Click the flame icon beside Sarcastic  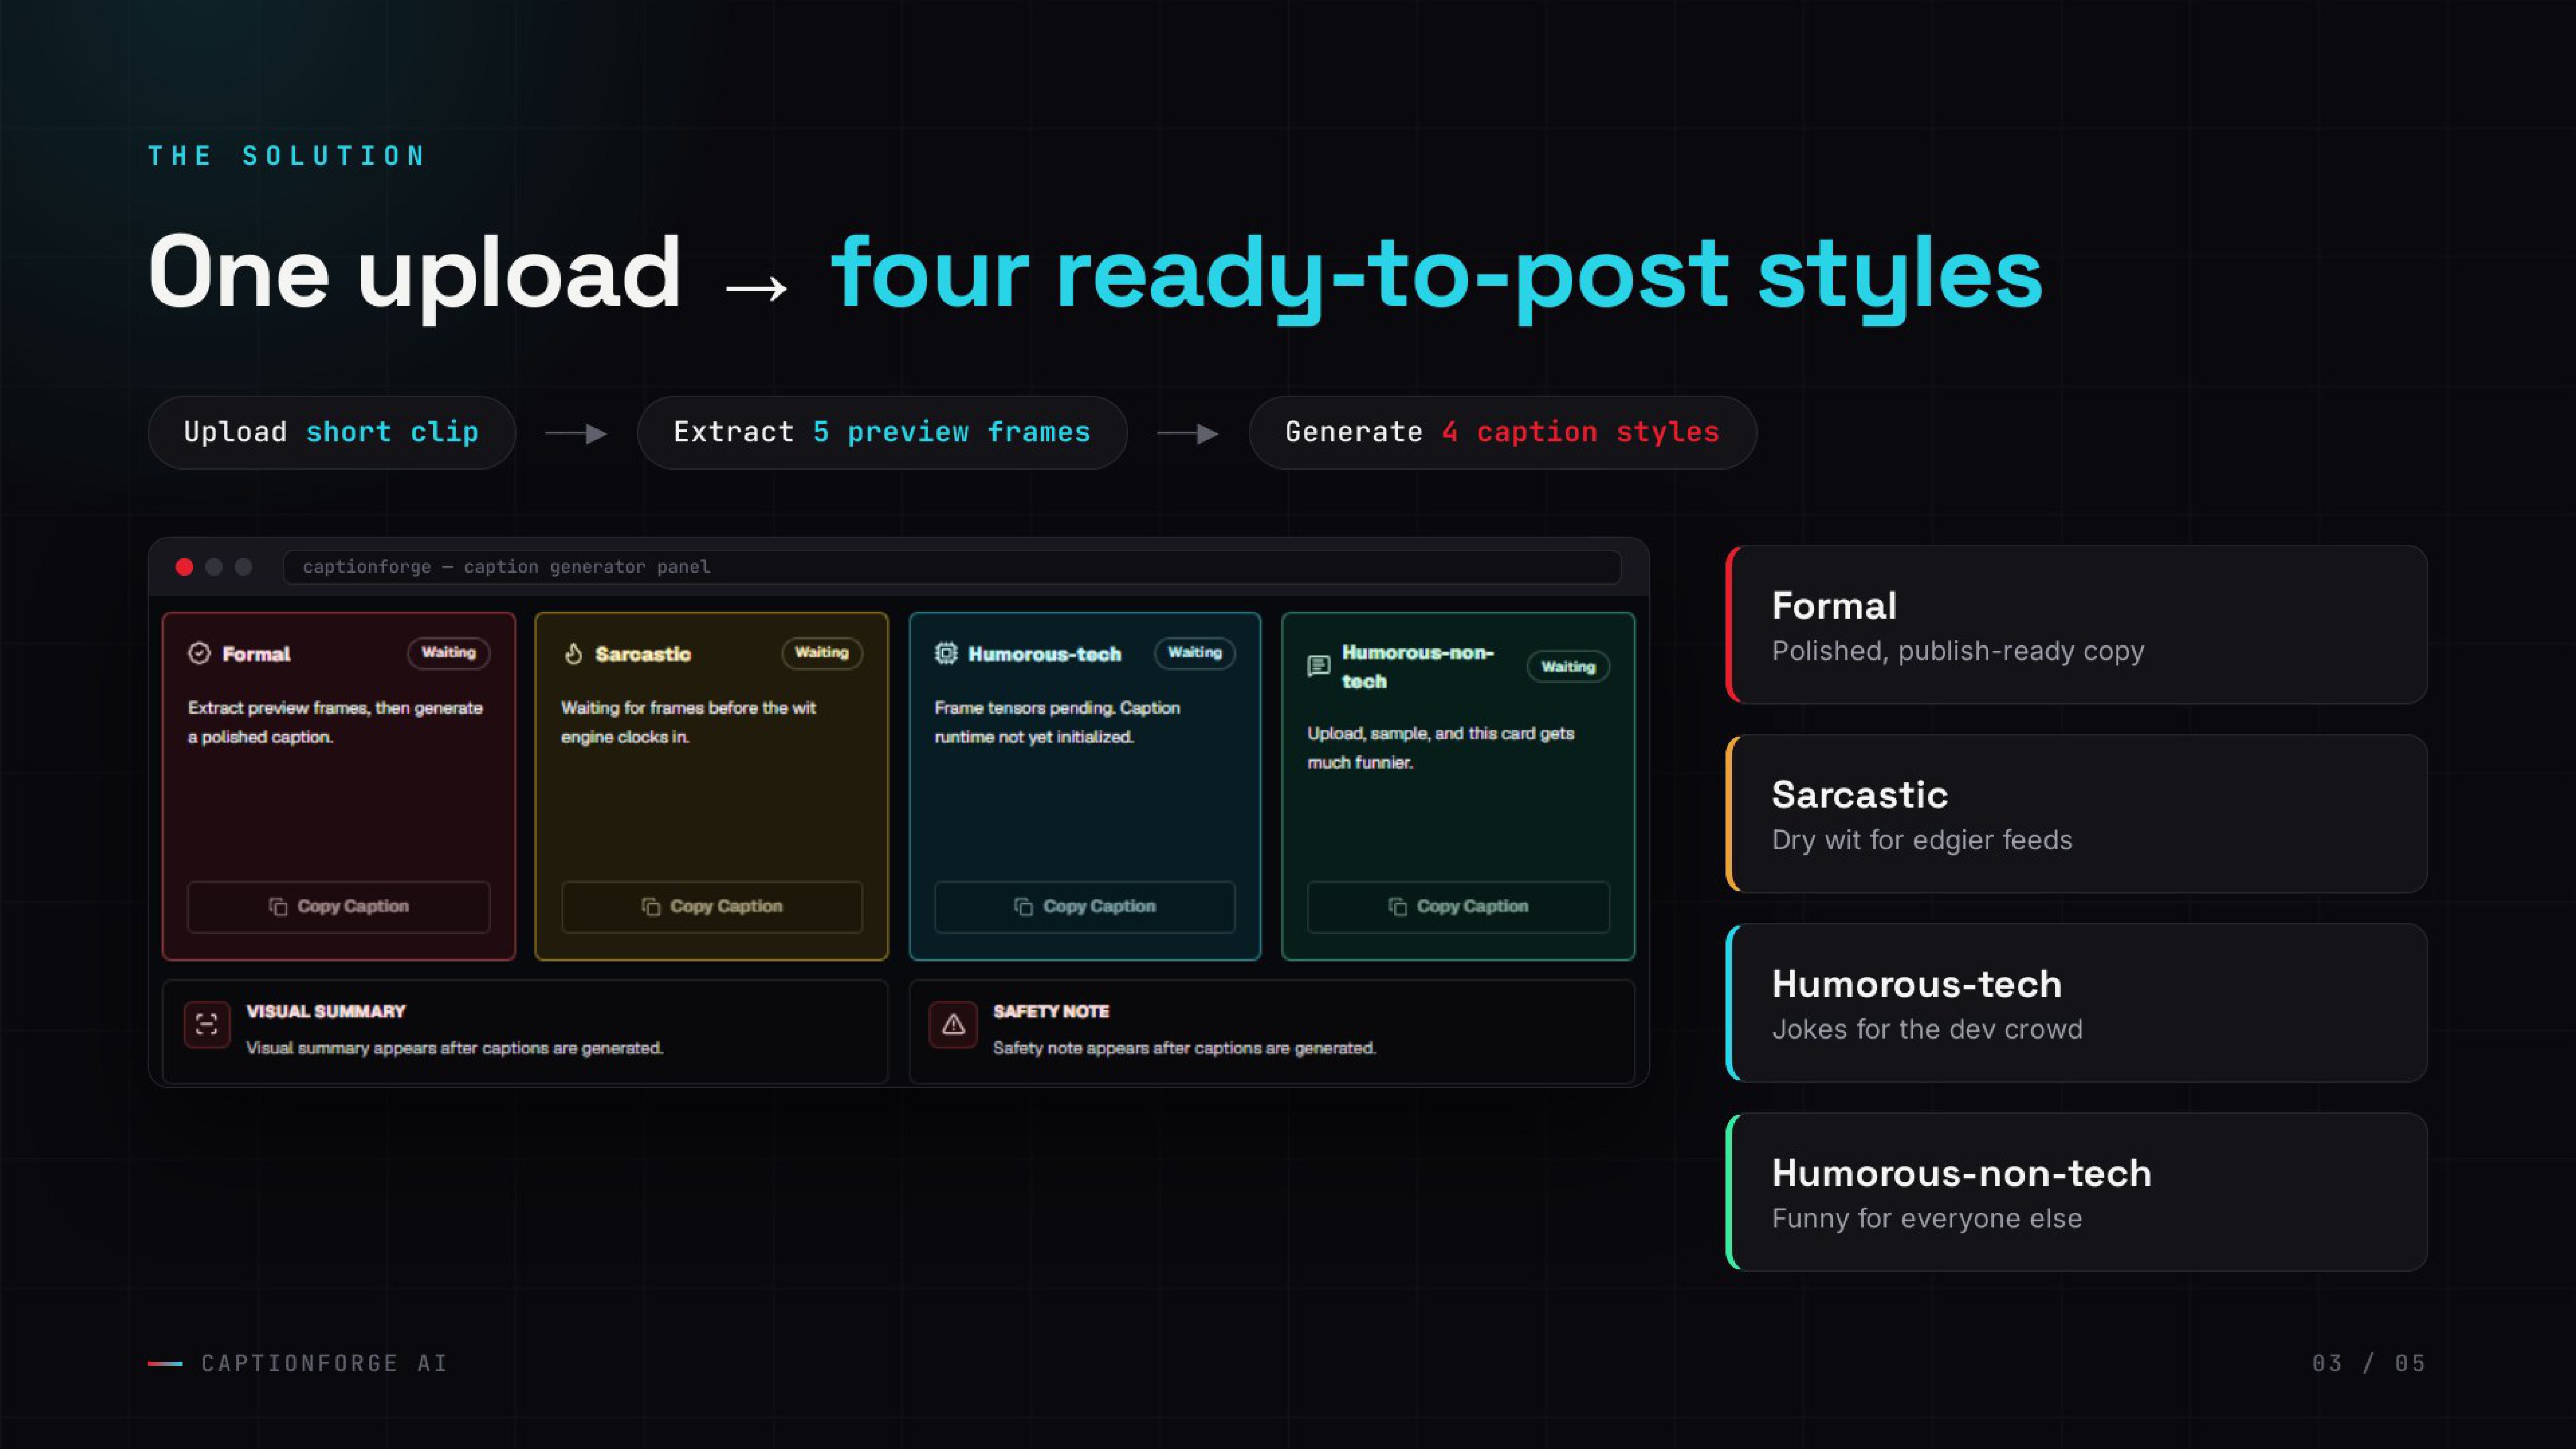pyautogui.click(x=573, y=653)
